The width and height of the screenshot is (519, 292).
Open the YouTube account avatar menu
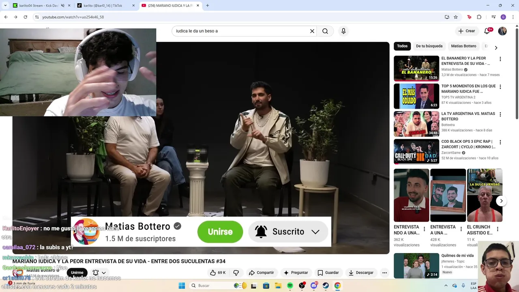click(502, 31)
